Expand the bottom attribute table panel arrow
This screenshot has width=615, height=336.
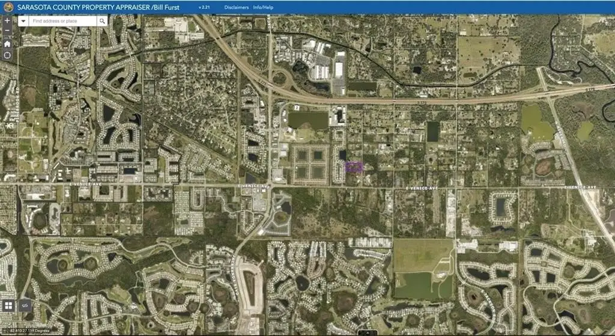(366, 333)
